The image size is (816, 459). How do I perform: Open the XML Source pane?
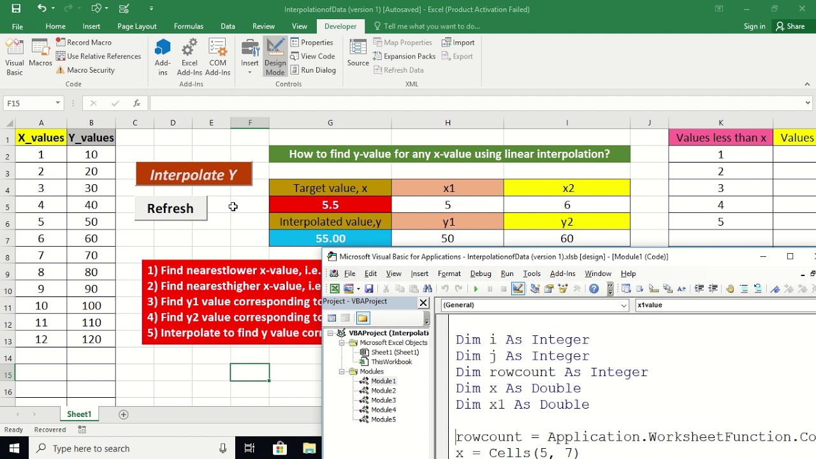tap(358, 54)
